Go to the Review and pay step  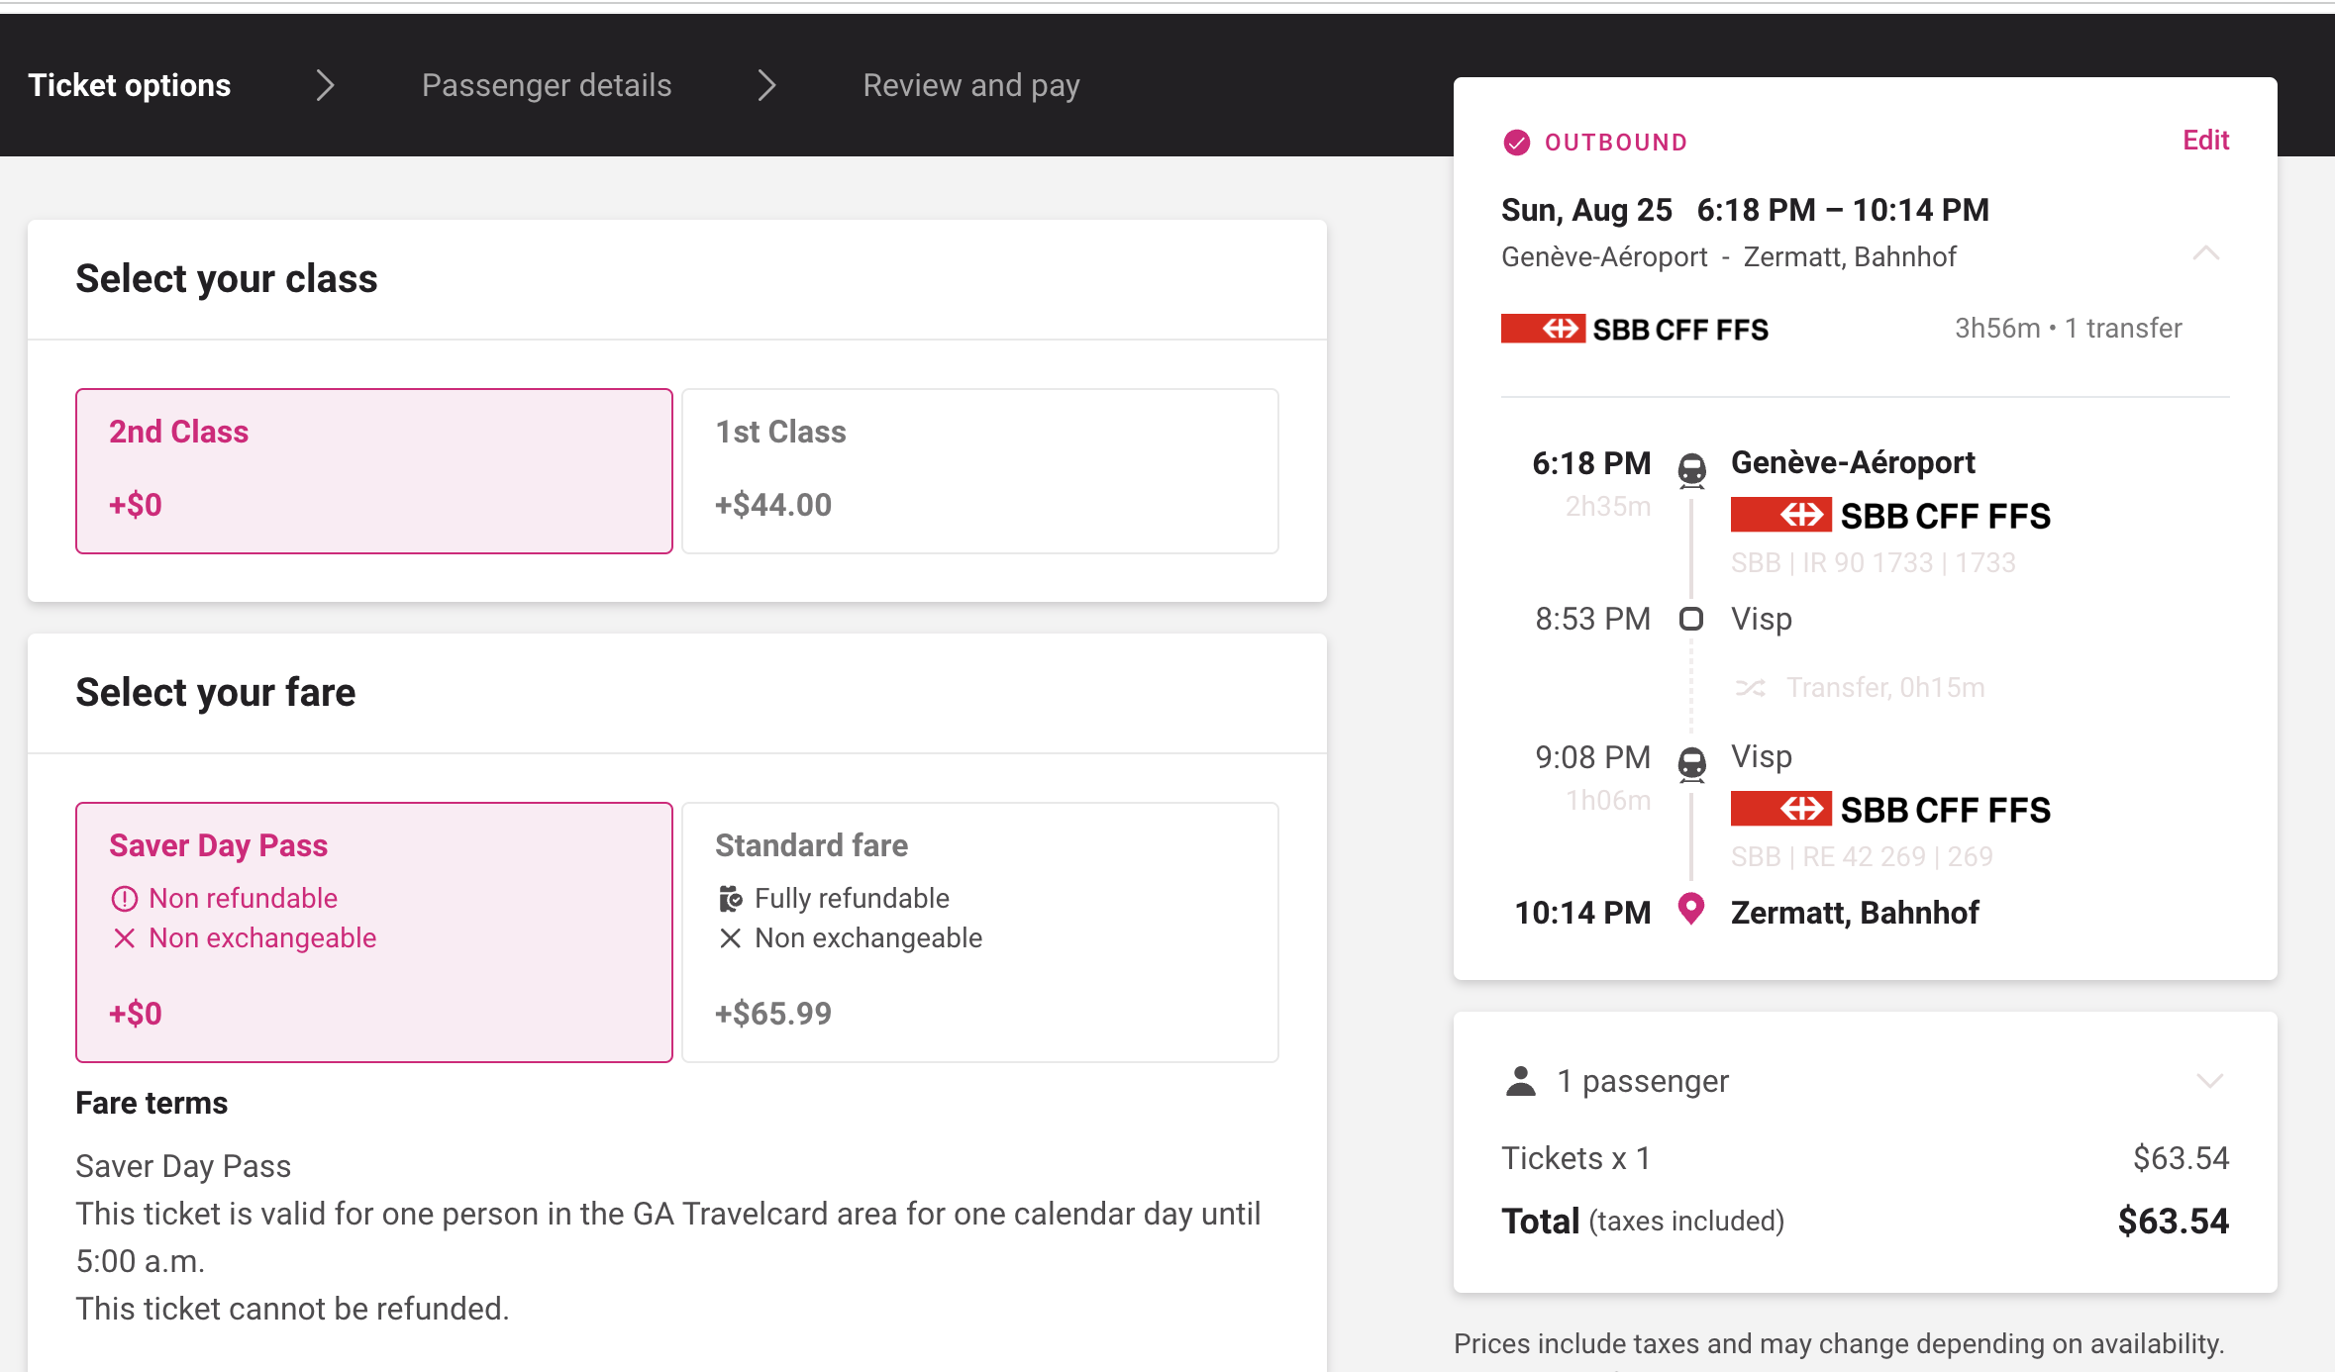(x=970, y=86)
